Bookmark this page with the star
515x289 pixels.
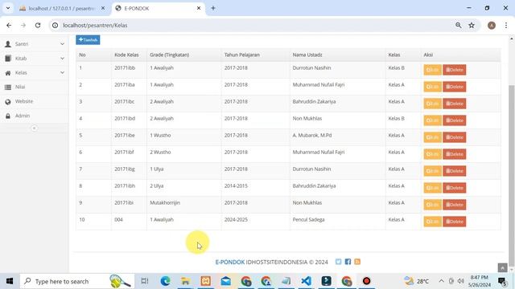472,25
